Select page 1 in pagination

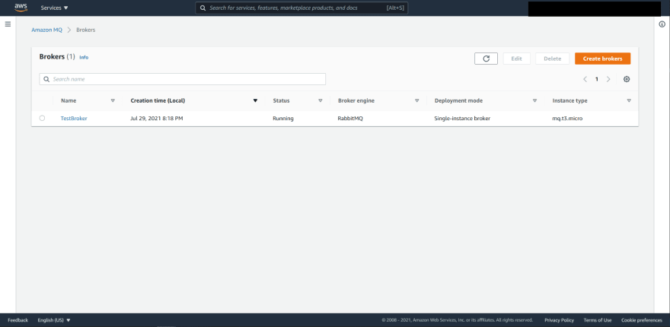click(x=597, y=79)
